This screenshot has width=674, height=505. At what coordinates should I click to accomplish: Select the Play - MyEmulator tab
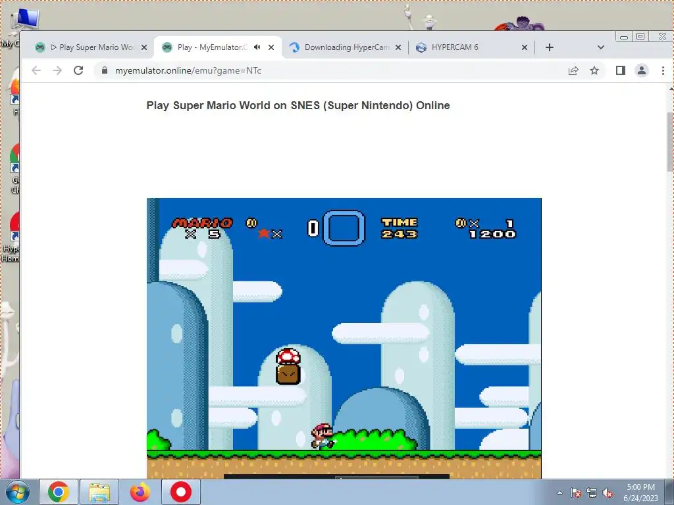217,47
